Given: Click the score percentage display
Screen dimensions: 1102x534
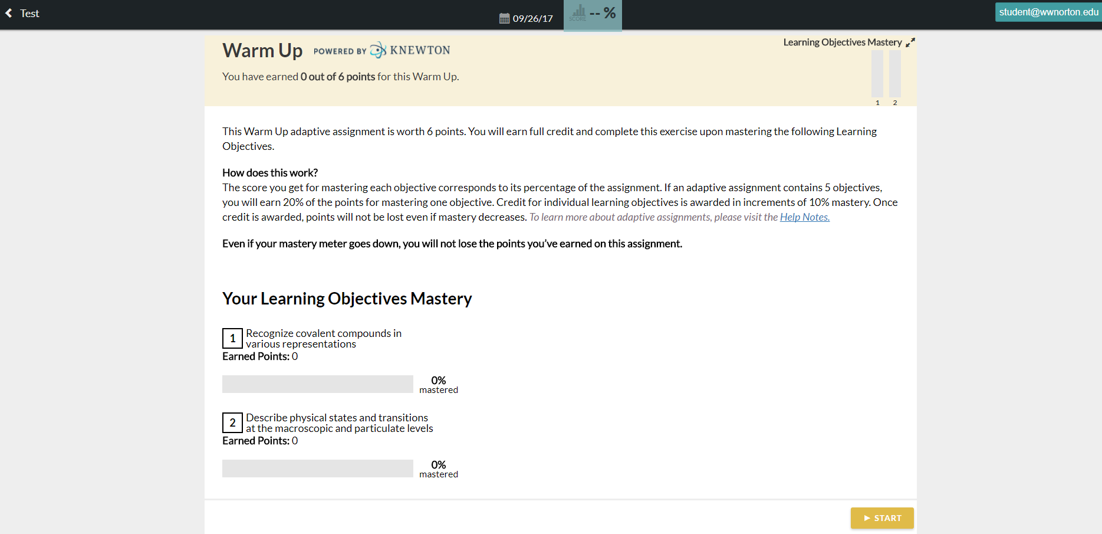Looking at the screenshot, I should [x=603, y=12].
